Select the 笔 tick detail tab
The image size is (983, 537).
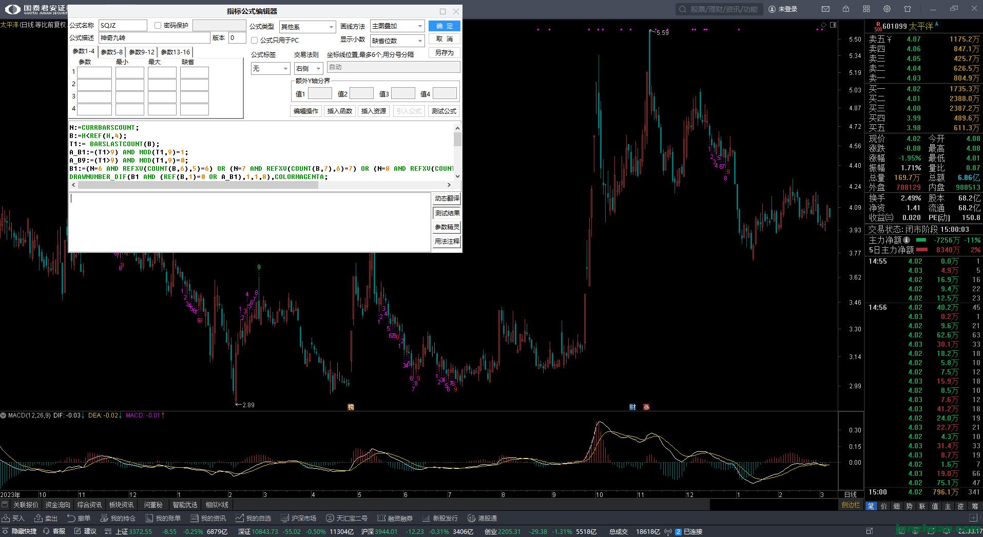click(x=871, y=506)
